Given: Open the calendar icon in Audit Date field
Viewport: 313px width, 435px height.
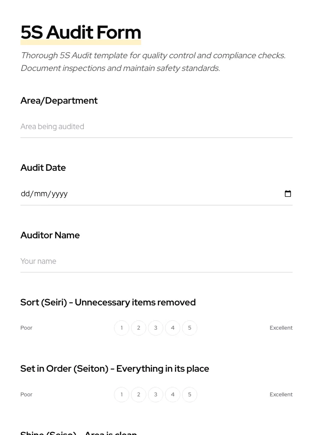Looking at the screenshot, I should pyautogui.click(x=288, y=193).
